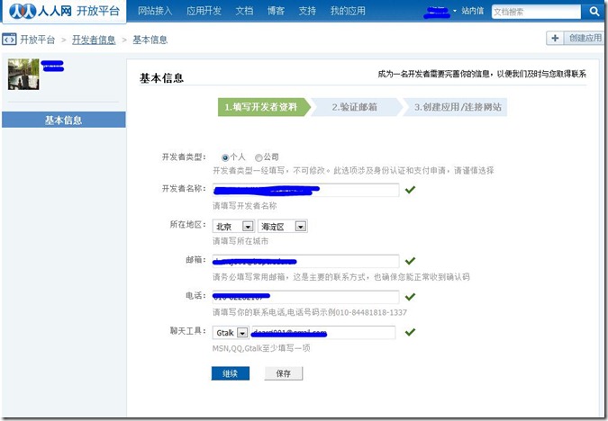Click the 文档搜索 search field
Screen dimensions: 608x421
tap(536, 12)
